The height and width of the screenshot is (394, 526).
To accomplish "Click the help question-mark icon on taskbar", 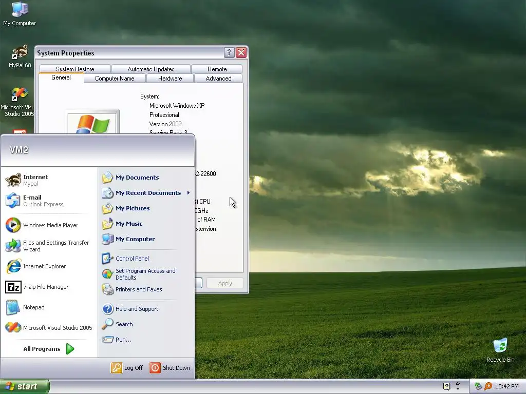I will click(446, 386).
